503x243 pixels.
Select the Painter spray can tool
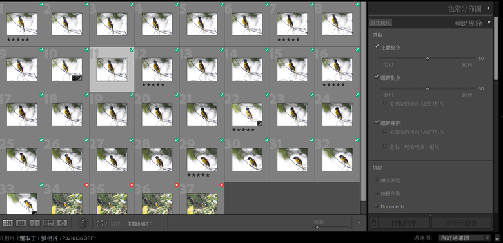tap(83, 223)
